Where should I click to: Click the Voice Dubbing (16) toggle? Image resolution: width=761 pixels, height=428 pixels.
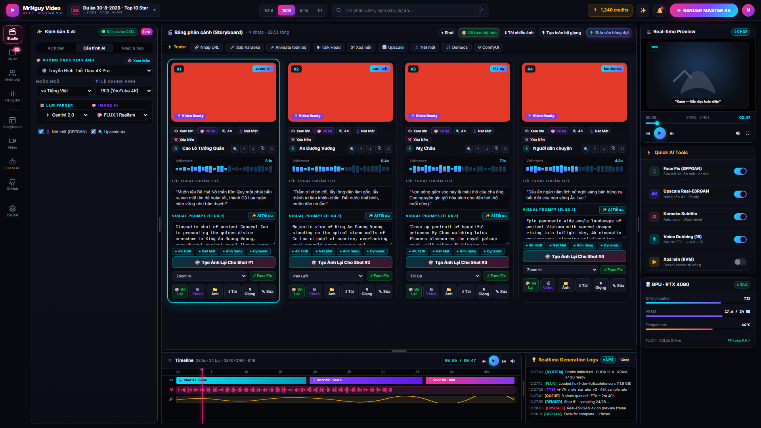point(740,239)
